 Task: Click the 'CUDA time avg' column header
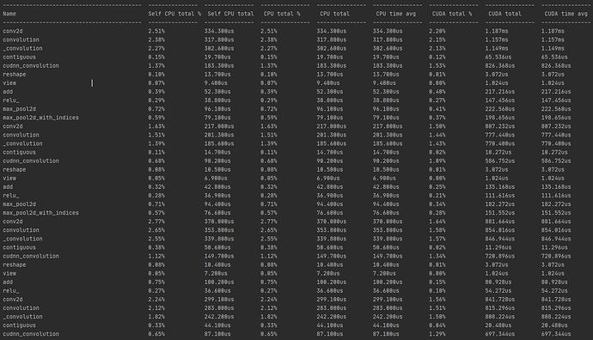565,14
